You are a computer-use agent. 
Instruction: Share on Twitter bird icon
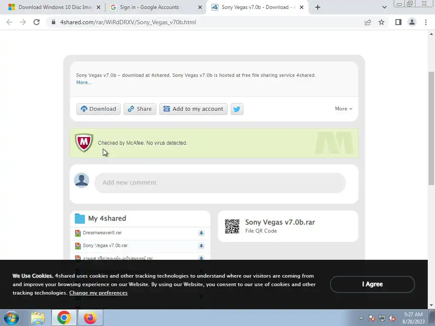tap(237, 109)
